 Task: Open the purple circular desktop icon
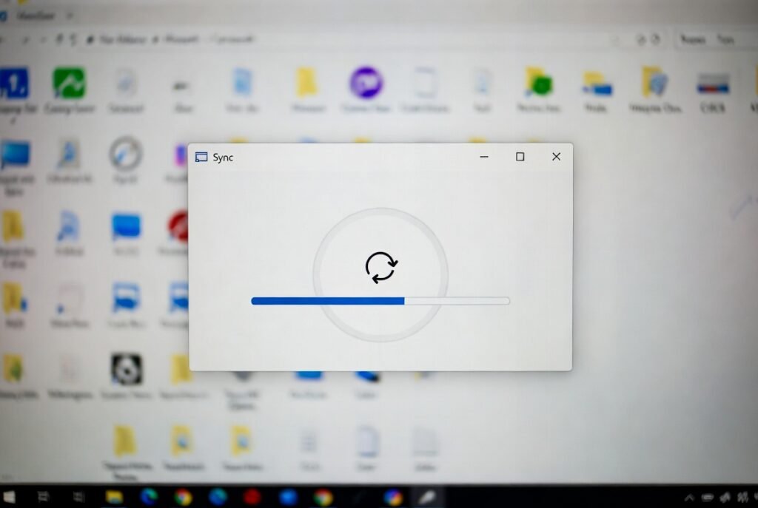point(366,82)
